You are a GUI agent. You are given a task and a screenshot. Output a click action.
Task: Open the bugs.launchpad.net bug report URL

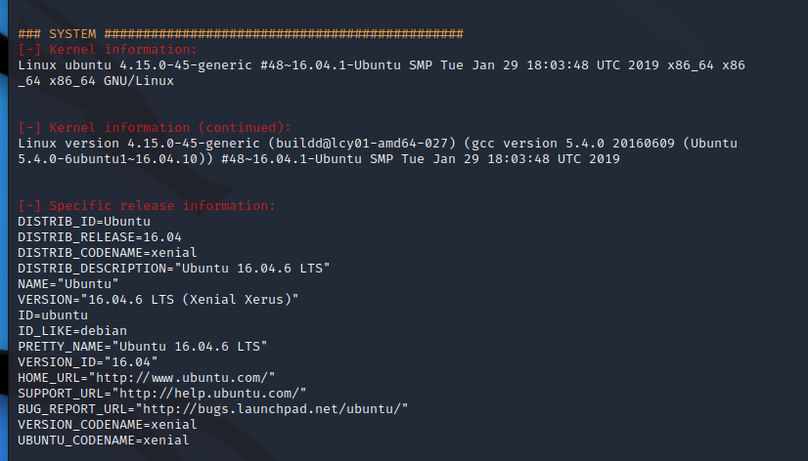(274, 408)
